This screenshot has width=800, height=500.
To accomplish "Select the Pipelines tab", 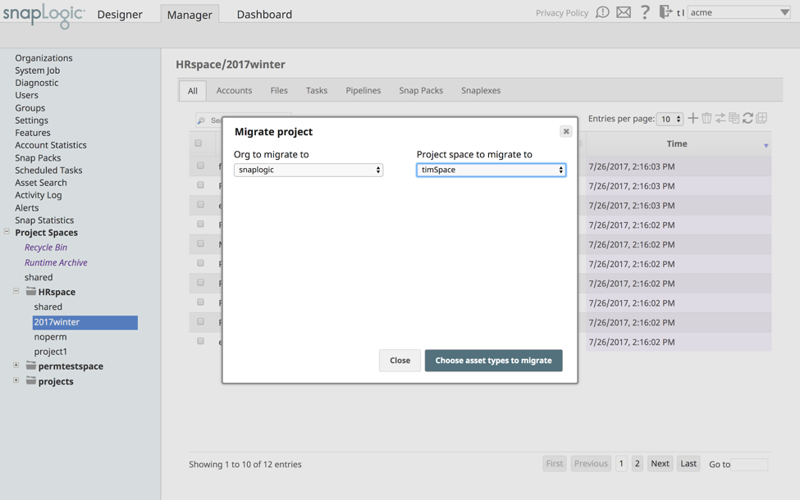I will [x=363, y=90].
